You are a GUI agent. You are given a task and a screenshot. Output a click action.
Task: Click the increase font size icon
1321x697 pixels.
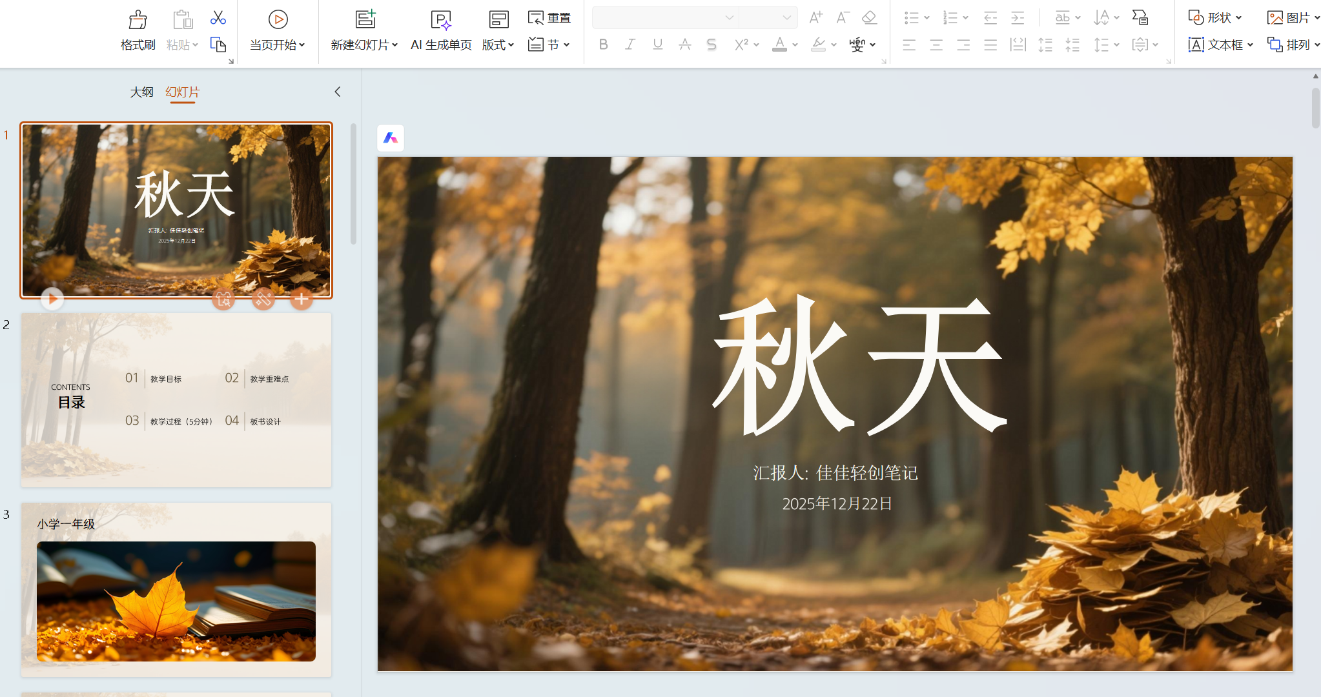coord(815,17)
